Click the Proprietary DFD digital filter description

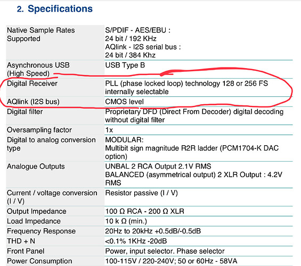pyautogui.click(x=194, y=116)
